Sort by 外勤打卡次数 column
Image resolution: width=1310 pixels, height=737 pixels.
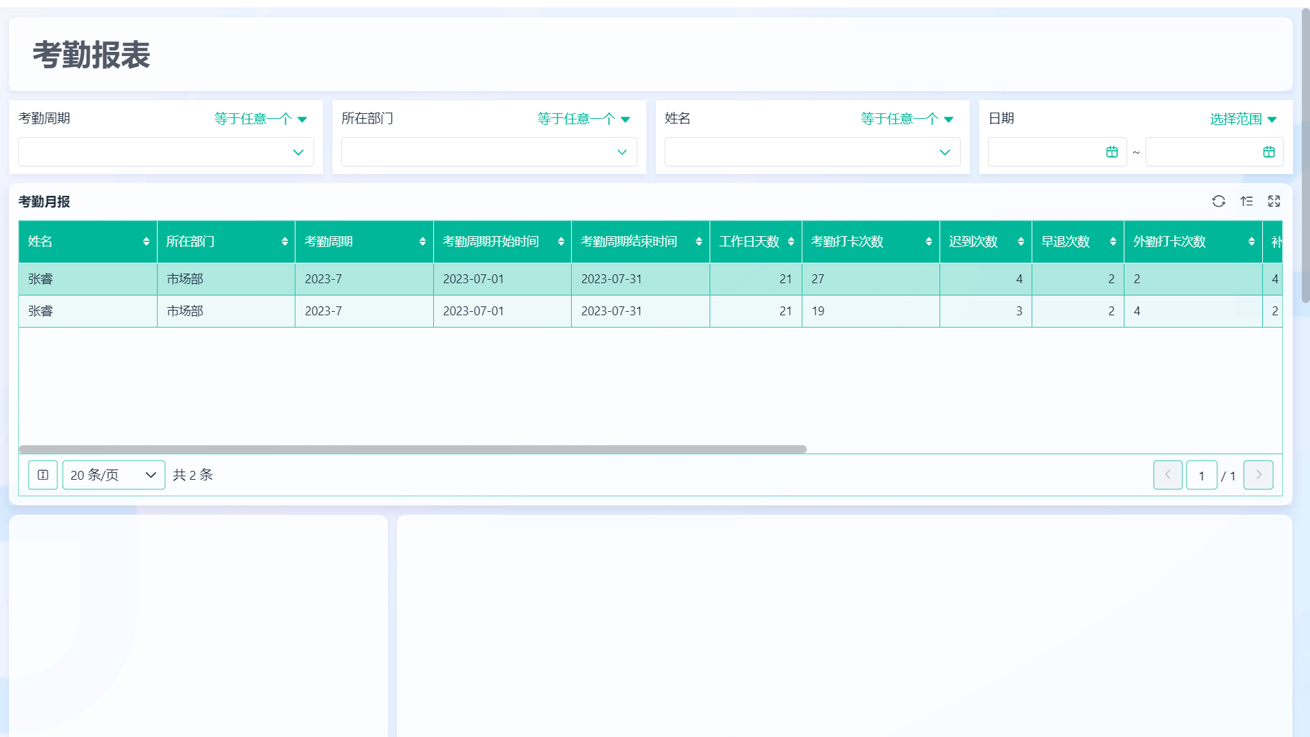point(1251,242)
